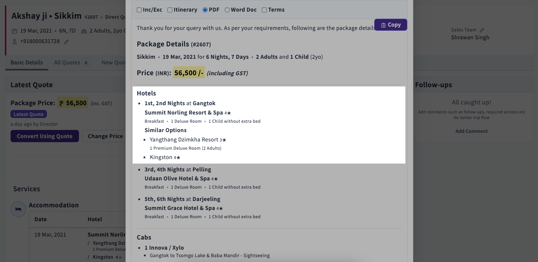Click the calendar icon beside 19 Mar, 2021

point(14,30)
